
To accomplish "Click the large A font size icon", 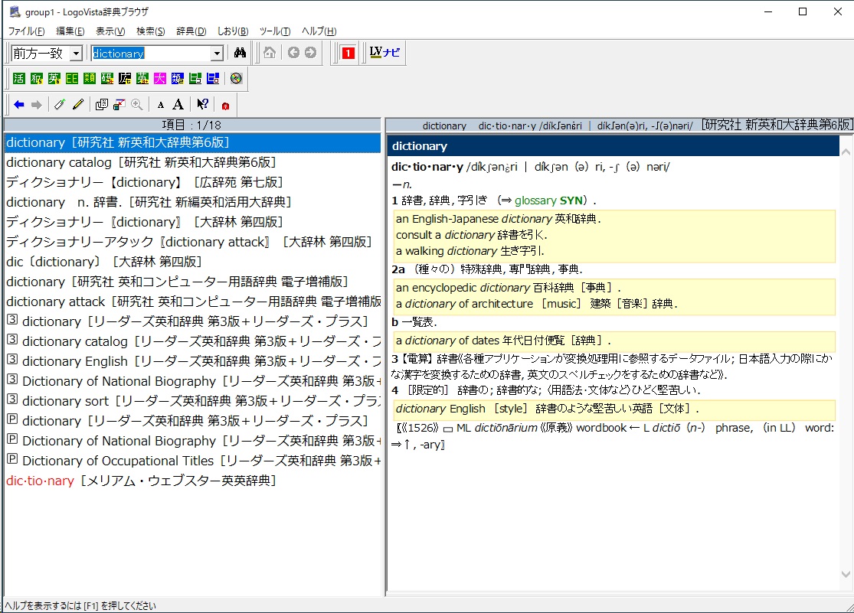I will click(178, 105).
